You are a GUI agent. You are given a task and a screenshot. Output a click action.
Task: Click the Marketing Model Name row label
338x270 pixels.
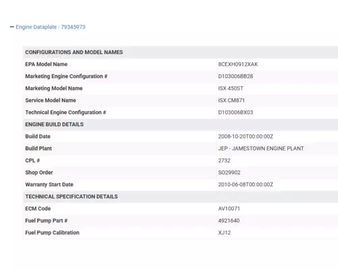[x=54, y=88]
